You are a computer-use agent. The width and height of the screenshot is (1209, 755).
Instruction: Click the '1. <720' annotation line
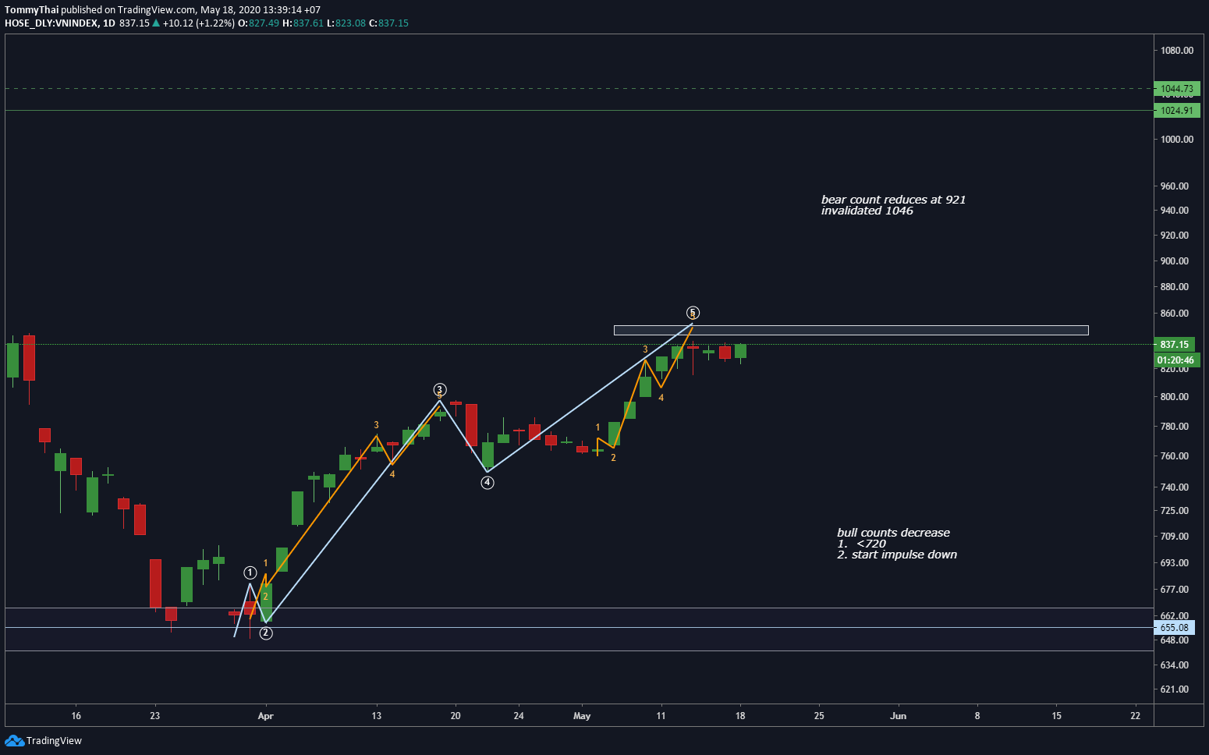click(x=861, y=544)
